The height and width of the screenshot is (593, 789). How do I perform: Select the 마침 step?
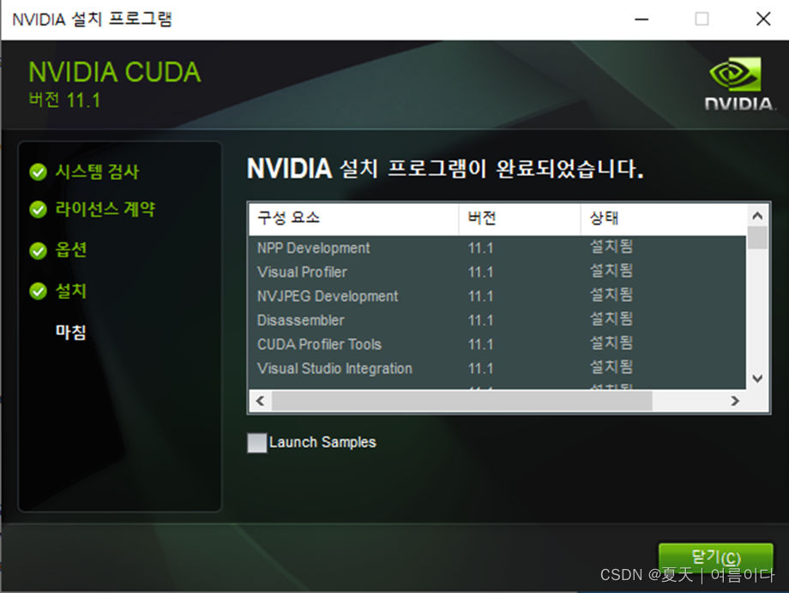(x=71, y=332)
